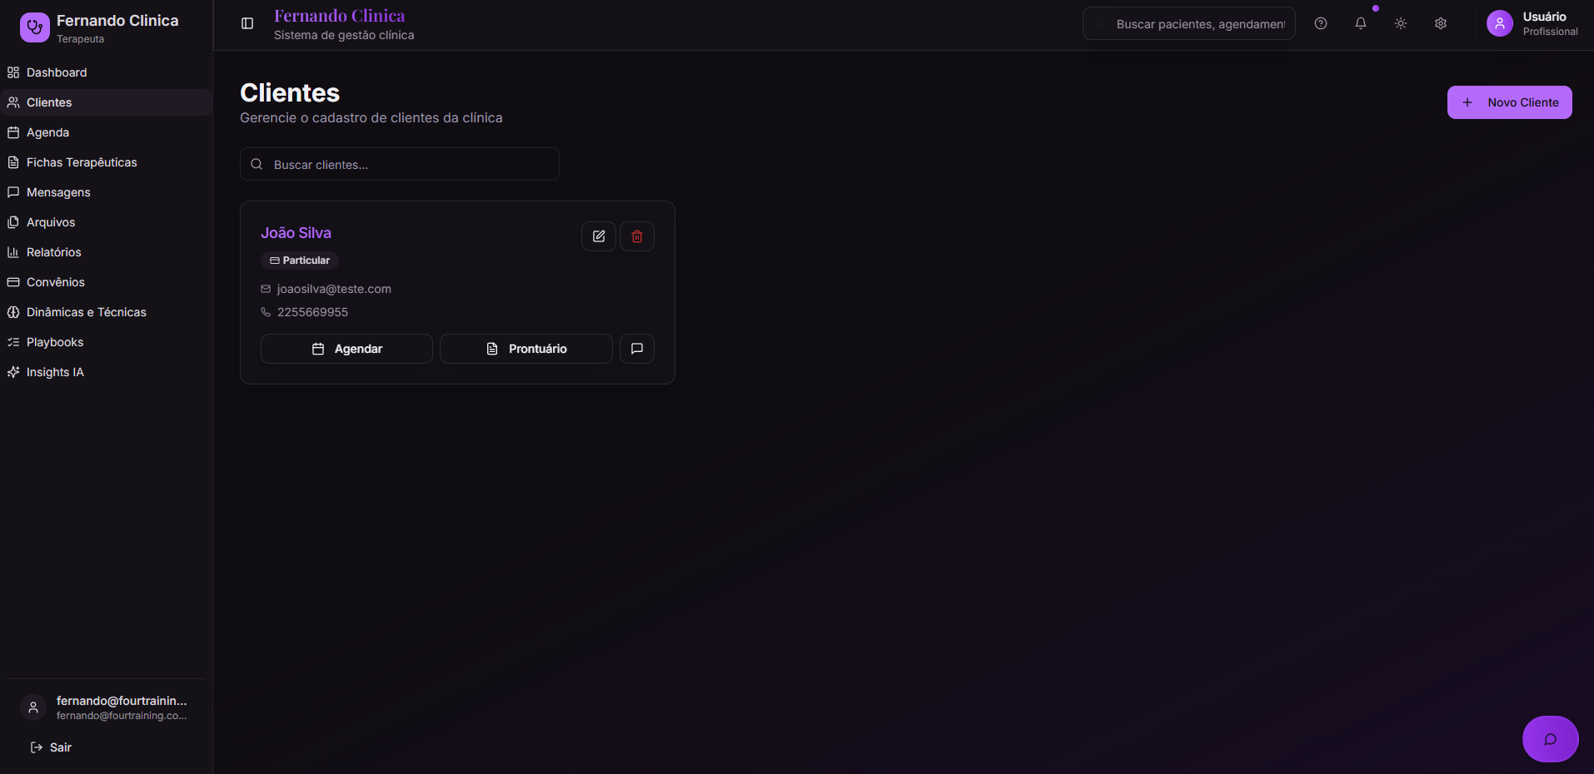1594x774 pixels.
Task: Click Agendar for João Silva
Action: point(346,349)
